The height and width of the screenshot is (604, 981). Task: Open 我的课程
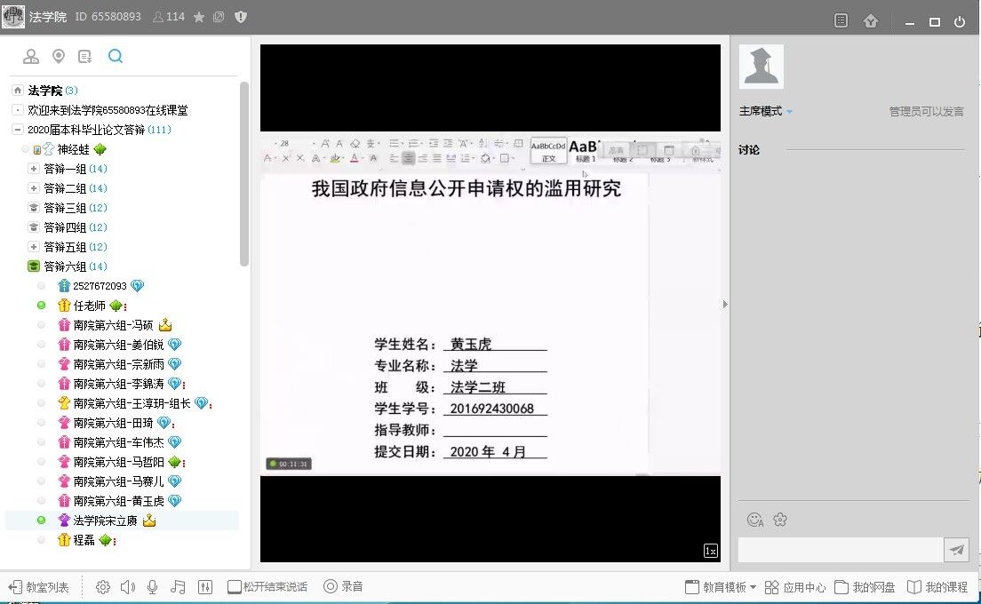click(x=937, y=587)
